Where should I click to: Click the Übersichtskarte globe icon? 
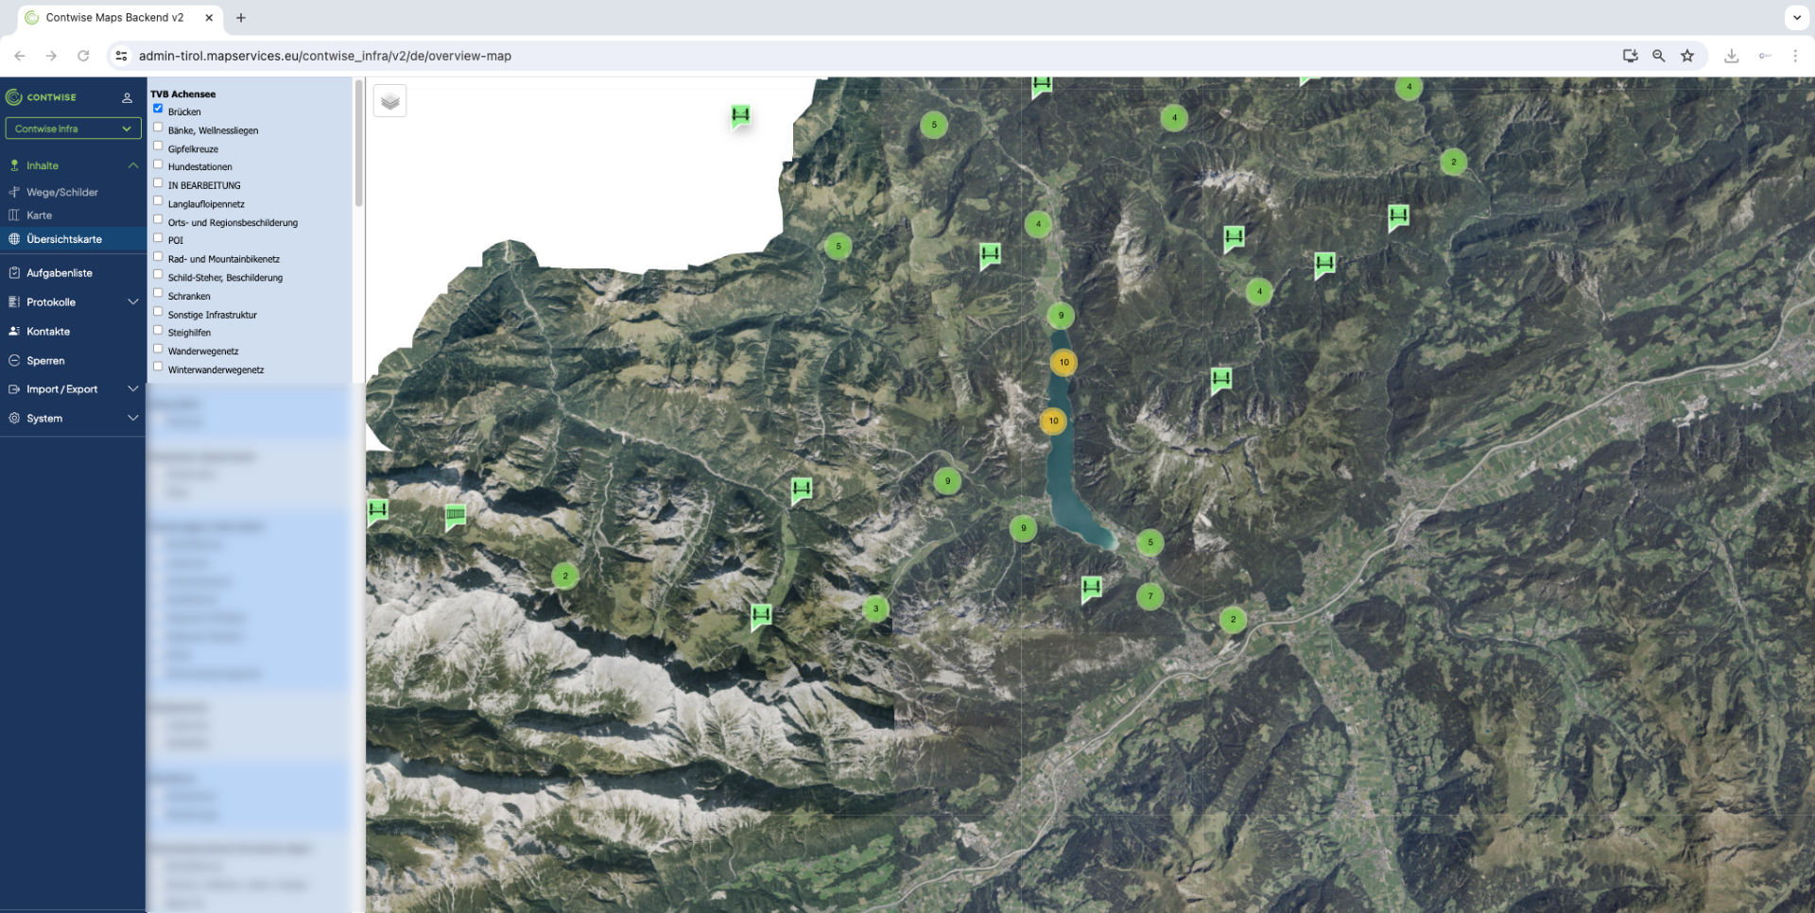pyautogui.click(x=14, y=239)
